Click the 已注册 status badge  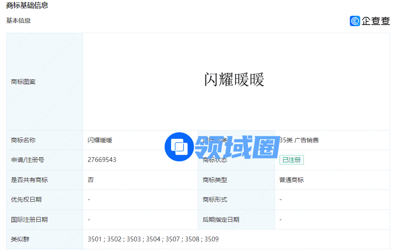(x=291, y=160)
